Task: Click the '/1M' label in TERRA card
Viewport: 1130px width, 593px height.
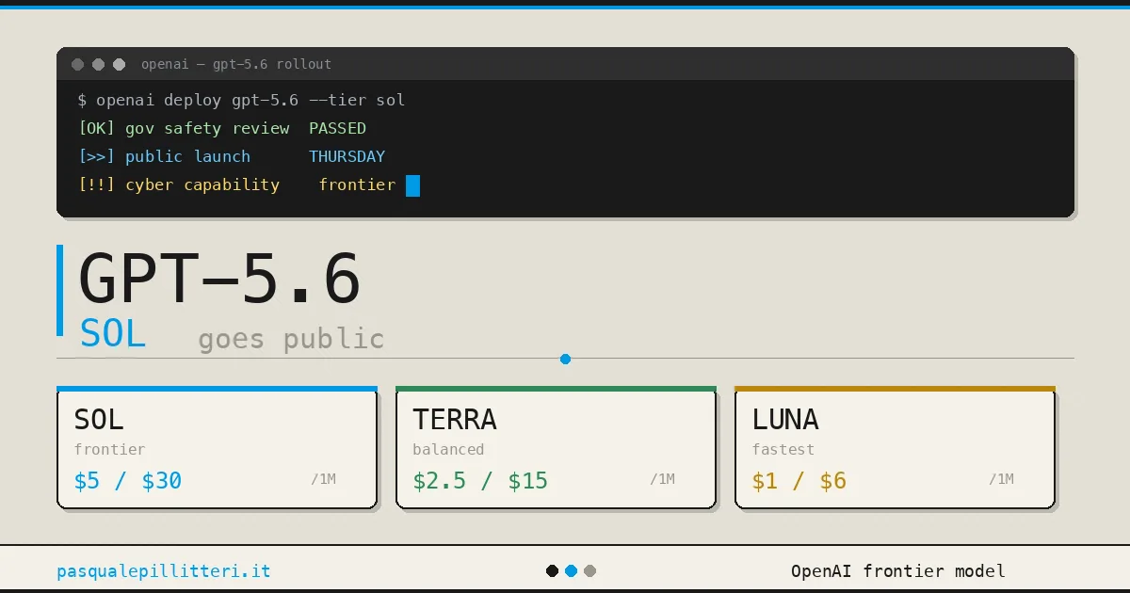Action: coord(662,479)
